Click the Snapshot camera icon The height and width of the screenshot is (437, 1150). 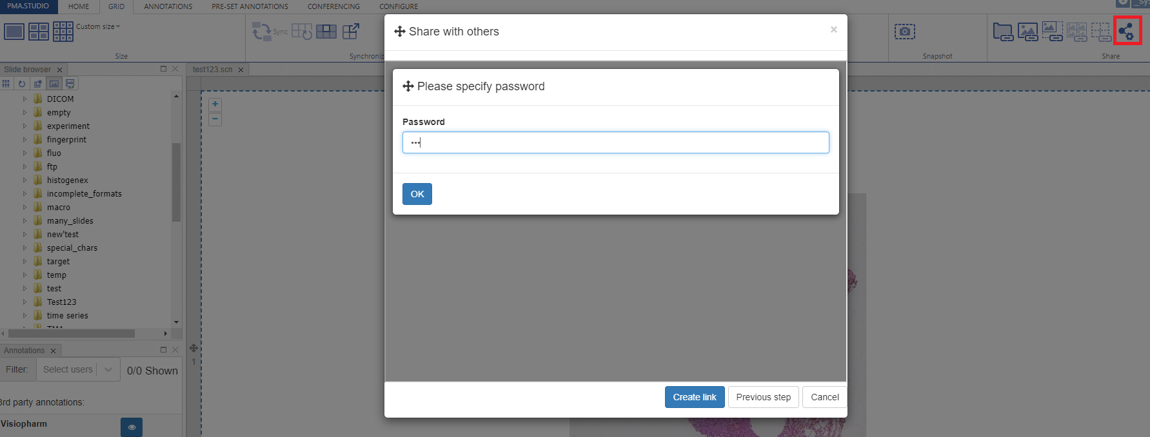point(904,31)
